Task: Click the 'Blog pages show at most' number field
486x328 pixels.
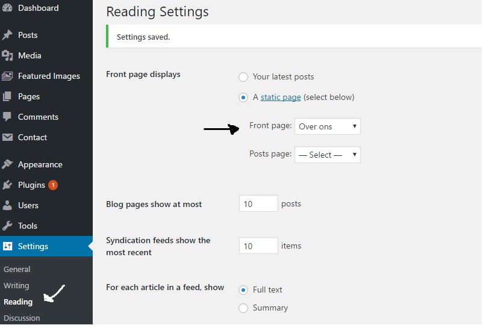Action: (258, 204)
